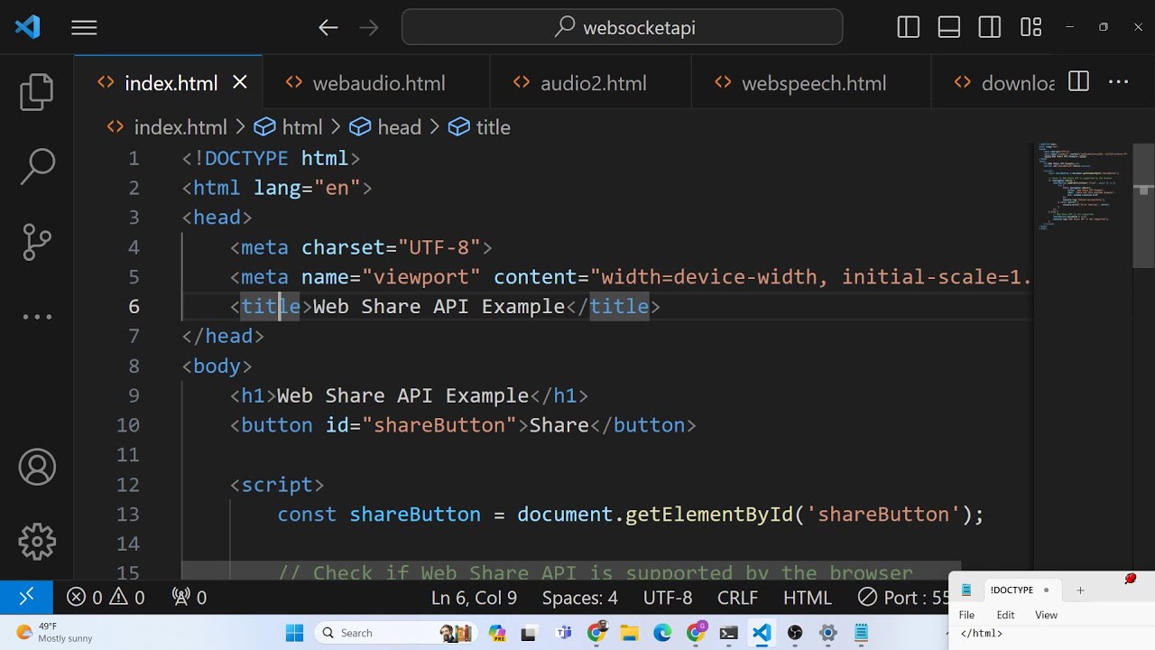Click the websocketapi command center search box
1155x650 pixels.
[x=623, y=28]
